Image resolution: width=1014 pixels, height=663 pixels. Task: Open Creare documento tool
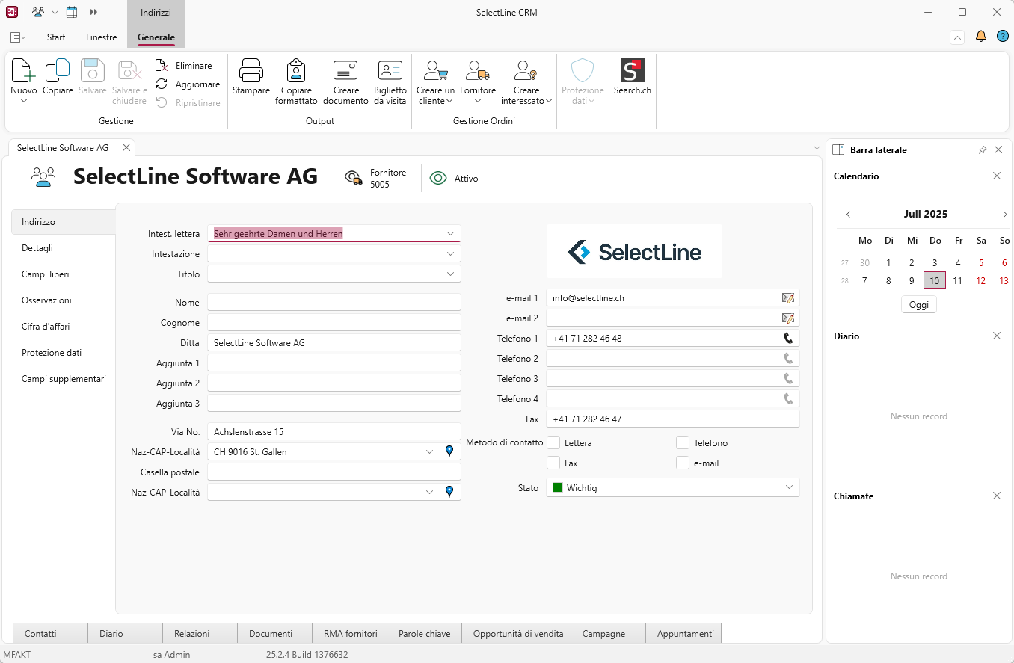click(346, 81)
